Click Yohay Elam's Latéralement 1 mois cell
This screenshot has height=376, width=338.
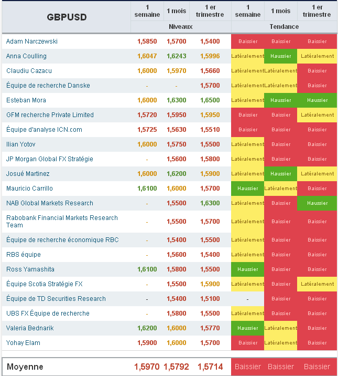point(280,343)
